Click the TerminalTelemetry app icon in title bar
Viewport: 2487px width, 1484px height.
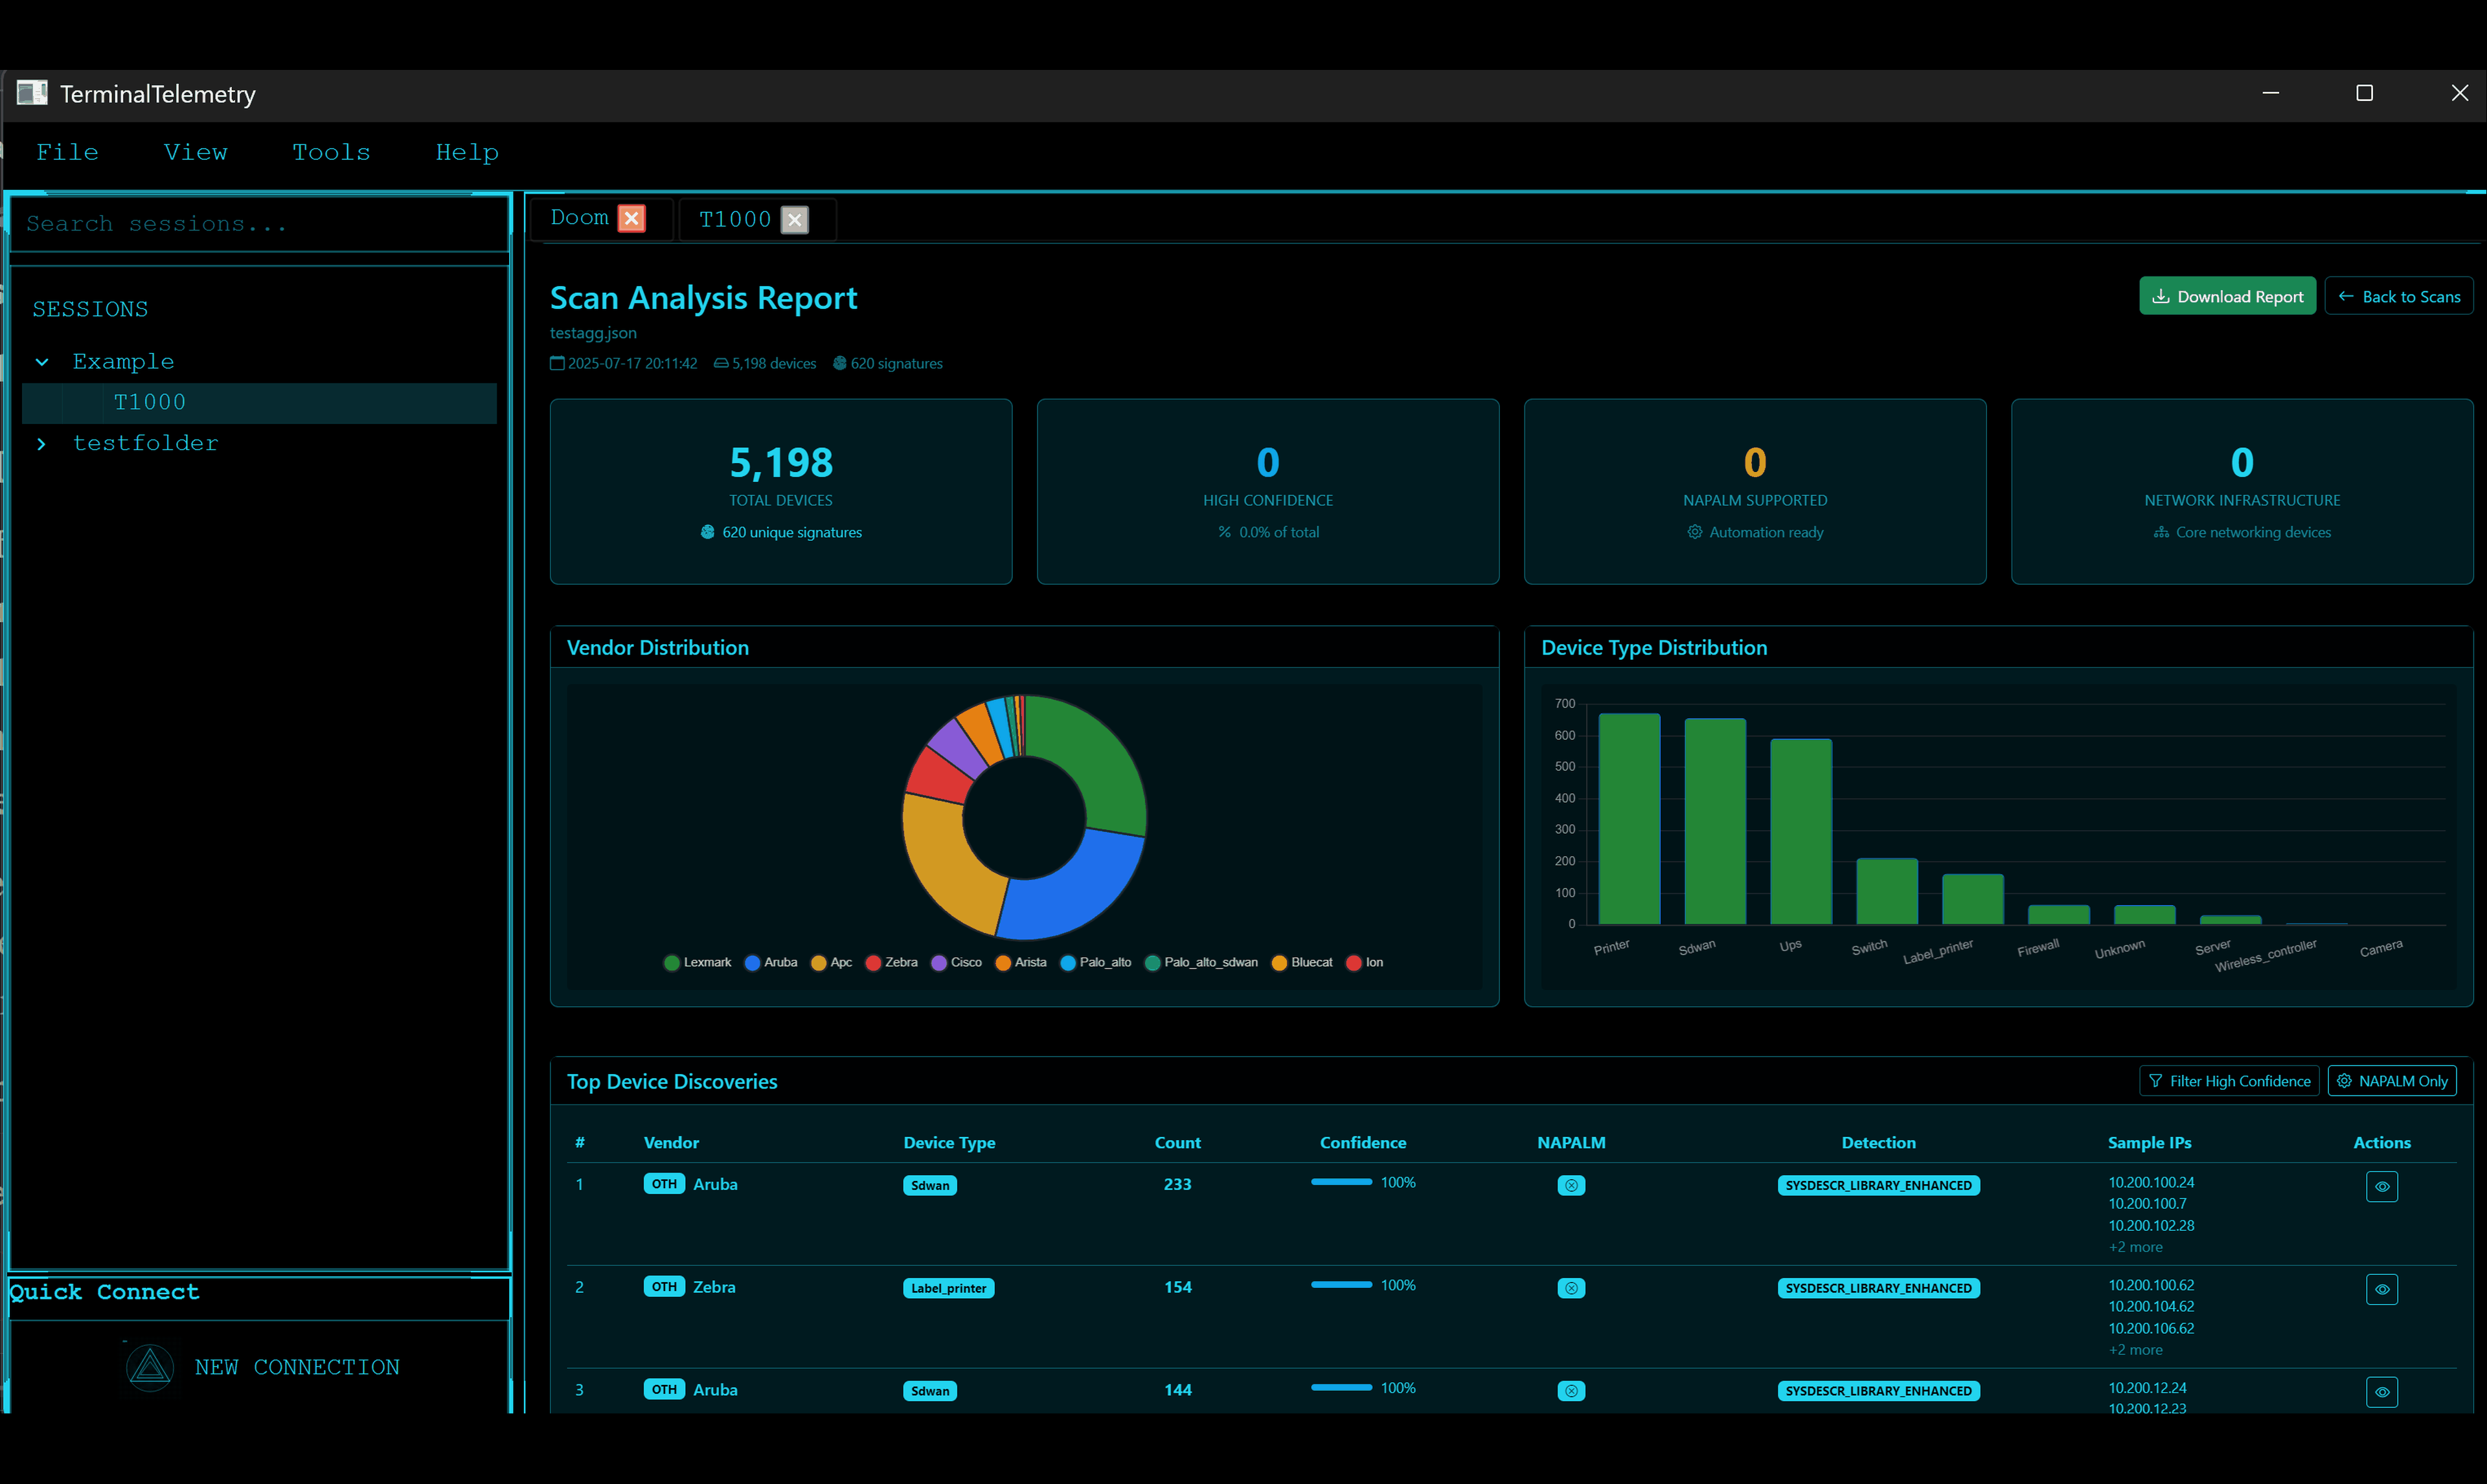[x=32, y=93]
